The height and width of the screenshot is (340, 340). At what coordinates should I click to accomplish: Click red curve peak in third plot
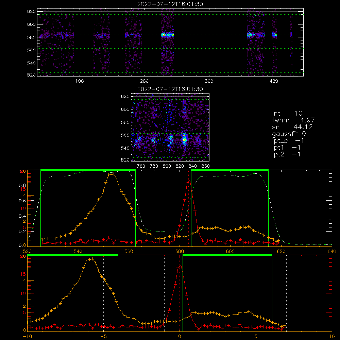[x=190, y=180]
